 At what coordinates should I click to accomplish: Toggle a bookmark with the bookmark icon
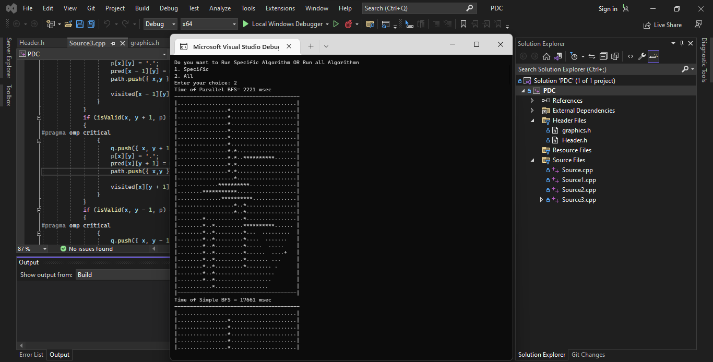[x=464, y=24]
